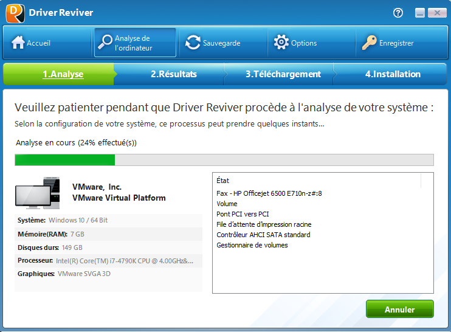Click the Sauvegarde refresh arrows icon

click(193, 43)
